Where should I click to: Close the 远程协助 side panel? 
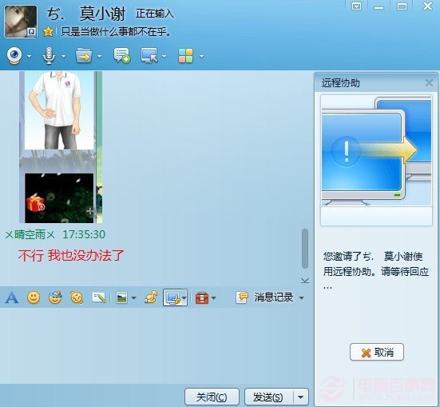coord(429,83)
